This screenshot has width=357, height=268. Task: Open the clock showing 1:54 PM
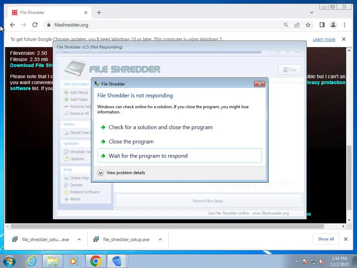(x=339, y=261)
